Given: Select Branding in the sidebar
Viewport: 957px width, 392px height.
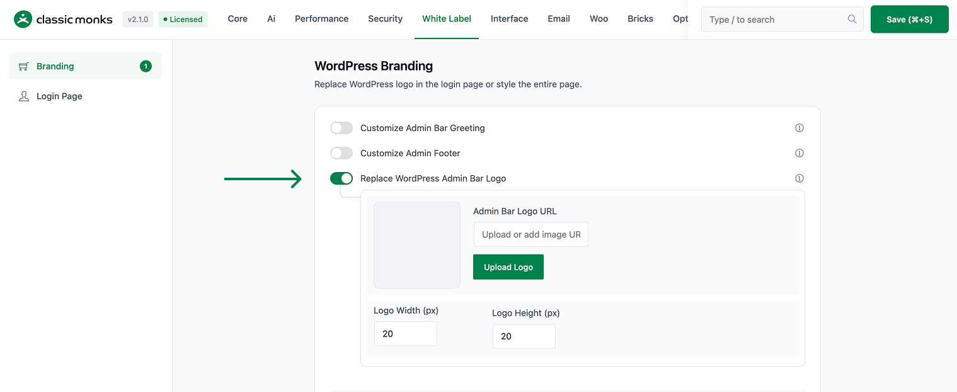Looking at the screenshot, I should pos(85,66).
